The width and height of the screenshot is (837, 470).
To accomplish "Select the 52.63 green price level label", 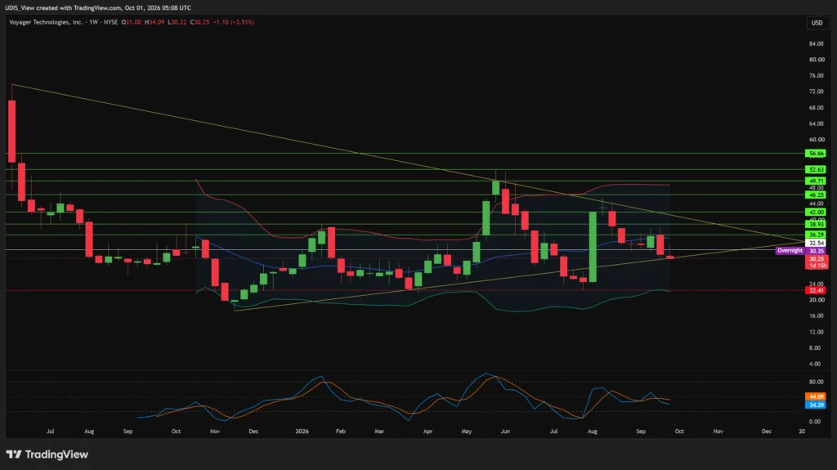I will click(x=816, y=169).
